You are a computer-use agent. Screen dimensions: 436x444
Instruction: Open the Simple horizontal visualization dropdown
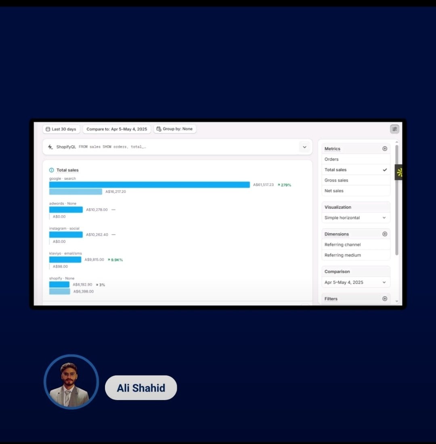[x=355, y=217]
